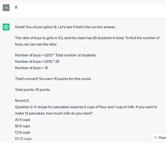
Task: Click "make 12 pancakes, how much milk" line
Action: coord(54,113)
